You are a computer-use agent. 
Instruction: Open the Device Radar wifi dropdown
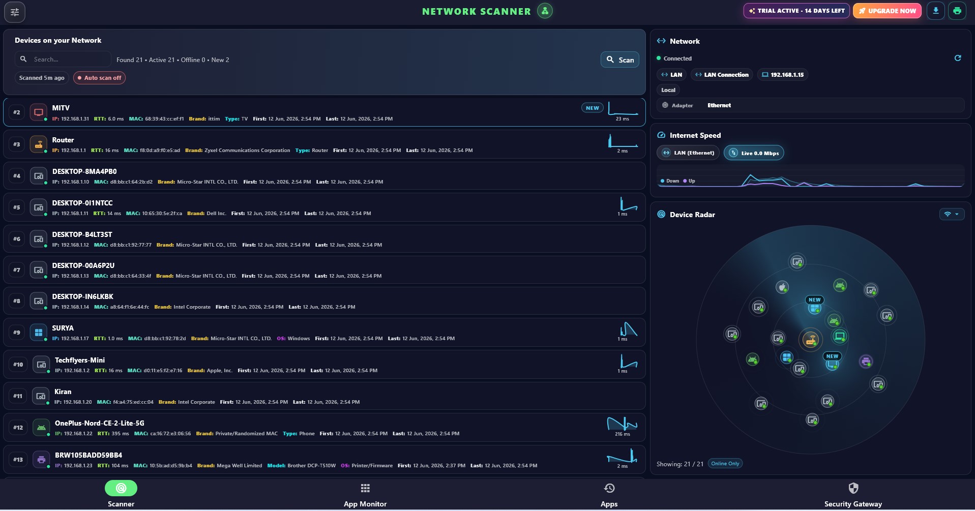pos(952,214)
